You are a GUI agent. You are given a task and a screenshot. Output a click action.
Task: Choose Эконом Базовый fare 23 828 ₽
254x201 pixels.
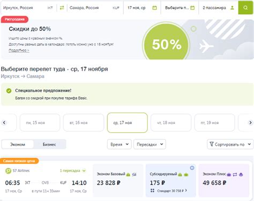pyautogui.click(x=118, y=181)
